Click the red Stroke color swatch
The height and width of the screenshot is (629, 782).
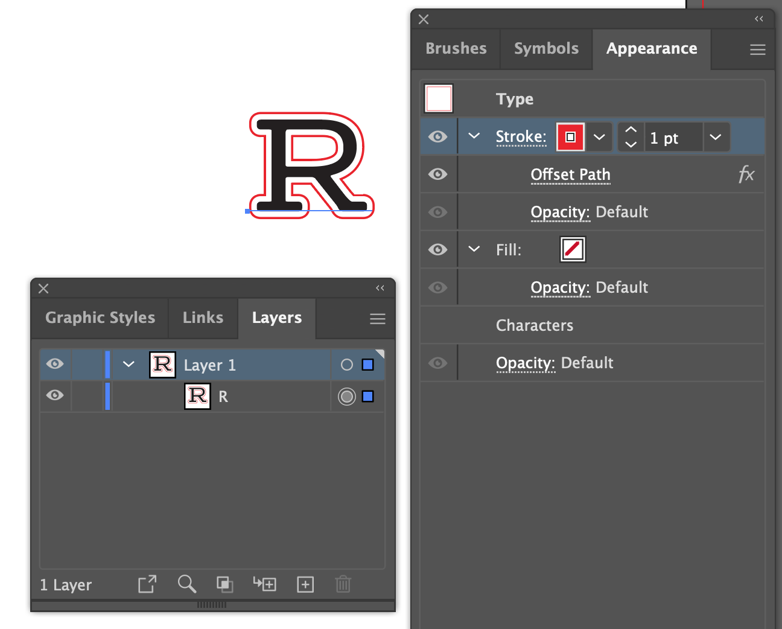click(x=570, y=137)
